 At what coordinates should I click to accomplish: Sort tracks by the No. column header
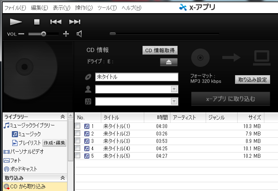[88, 118]
